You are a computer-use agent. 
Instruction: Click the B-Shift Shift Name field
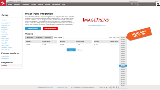[x=115, y=45]
